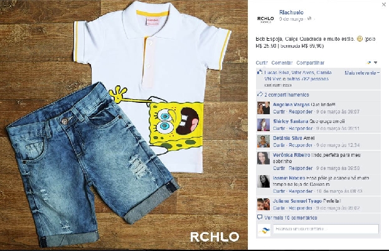Click Comentar under the post
Viewport: 389px width, 251px height.
coord(282,63)
